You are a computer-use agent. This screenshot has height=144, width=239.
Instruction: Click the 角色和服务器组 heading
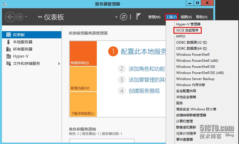pos(82,129)
